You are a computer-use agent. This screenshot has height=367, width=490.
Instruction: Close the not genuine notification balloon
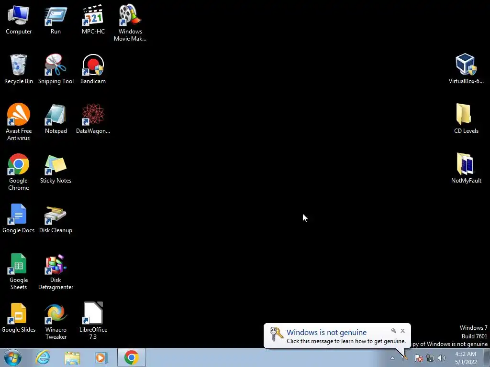click(402, 331)
